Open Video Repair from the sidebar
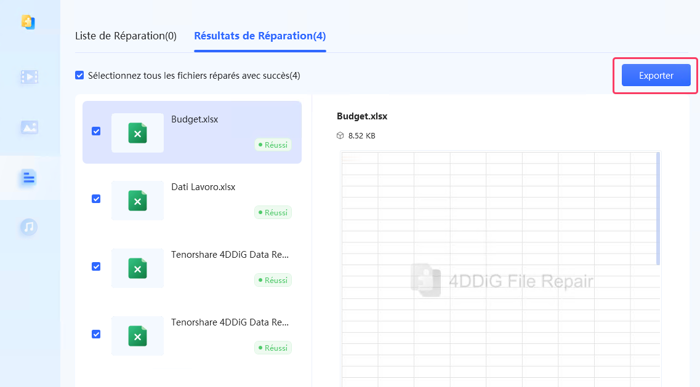Screen dimensions: 700x387 coord(30,76)
